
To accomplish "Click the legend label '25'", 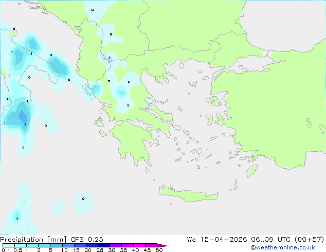I will pos(100,250).
